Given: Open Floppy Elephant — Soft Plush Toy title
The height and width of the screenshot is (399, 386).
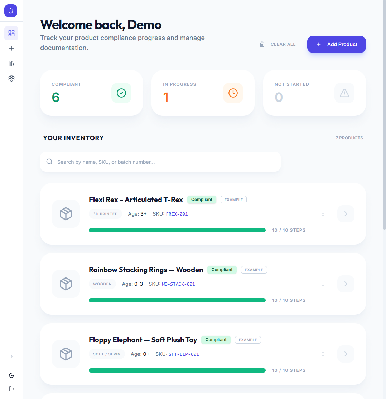Looking at the screenshot, I should [143, 340].
